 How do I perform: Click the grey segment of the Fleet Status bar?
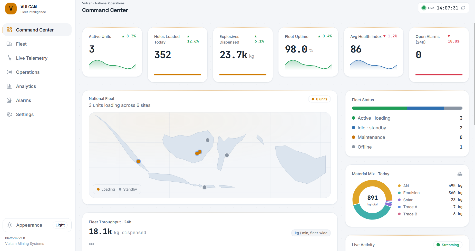[x=453, y=108]
